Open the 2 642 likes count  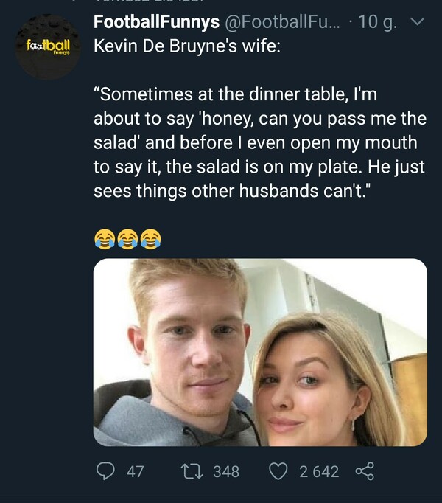pos(319,471)
